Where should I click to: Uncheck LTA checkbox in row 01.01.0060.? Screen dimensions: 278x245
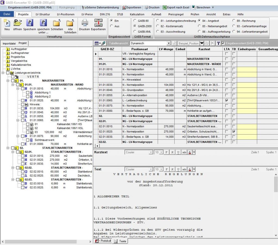point(227,100)
